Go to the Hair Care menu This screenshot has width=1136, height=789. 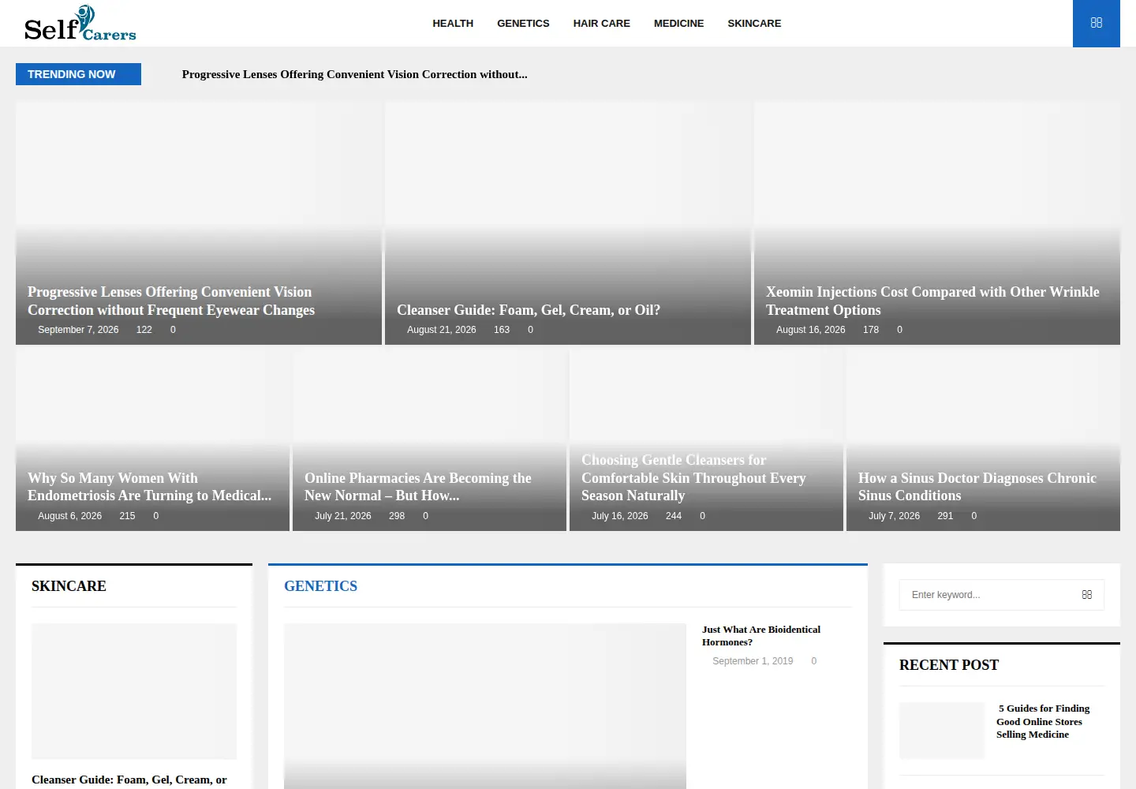pyautogui.click(x=601, y=24)
